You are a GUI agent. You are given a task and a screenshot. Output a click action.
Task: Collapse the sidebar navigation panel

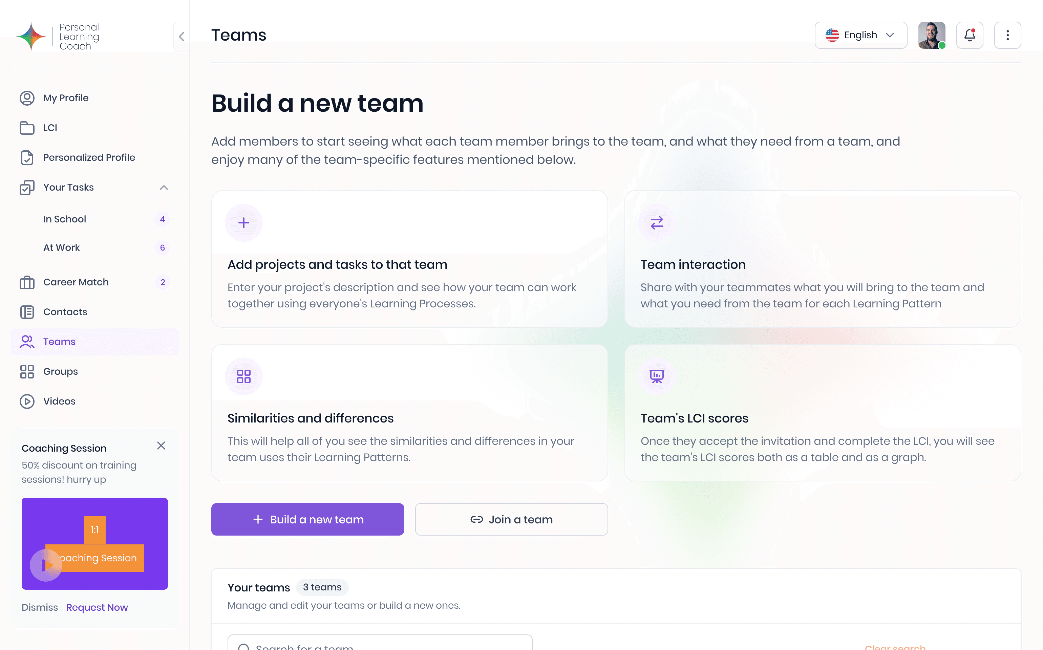click(x=181, y=35)
